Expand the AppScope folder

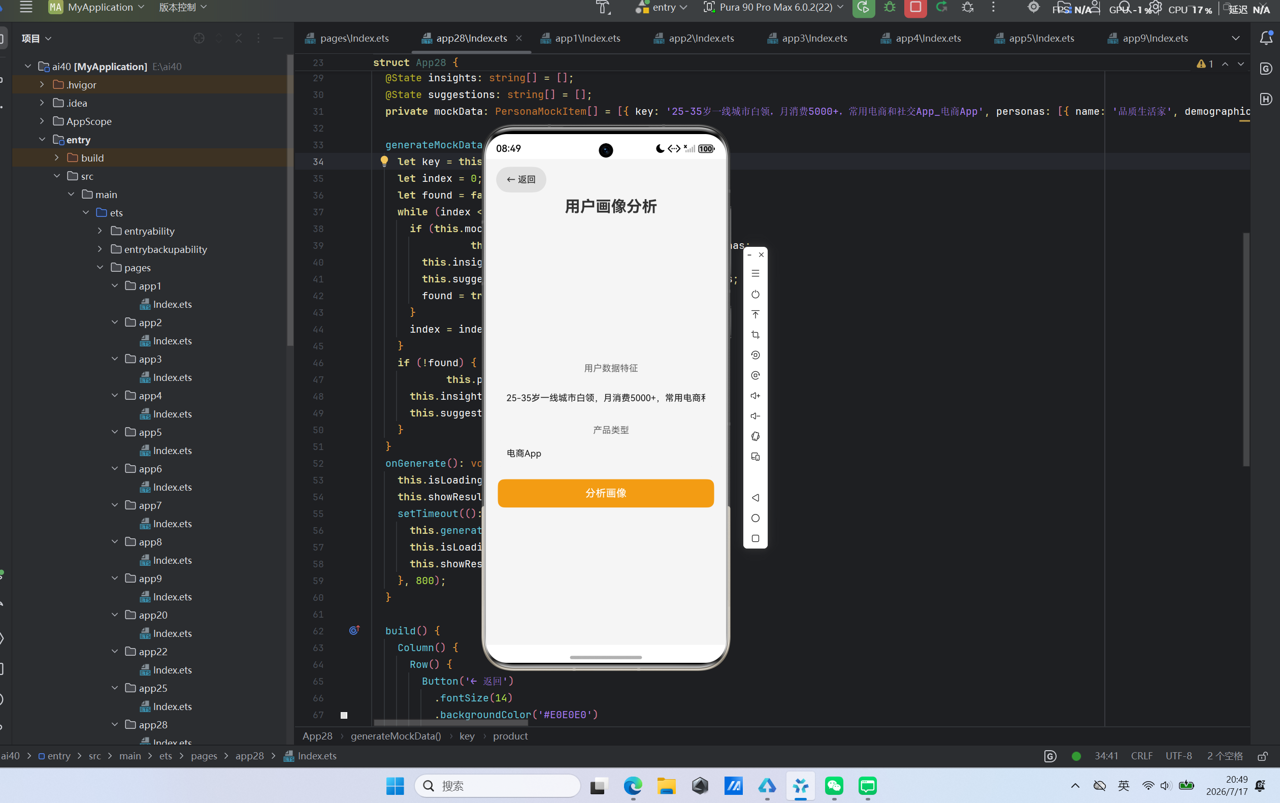pos(42,121)
